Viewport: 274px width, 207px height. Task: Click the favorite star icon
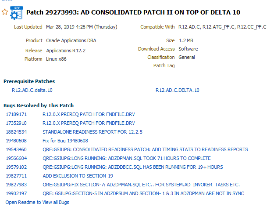pos(5,12)
